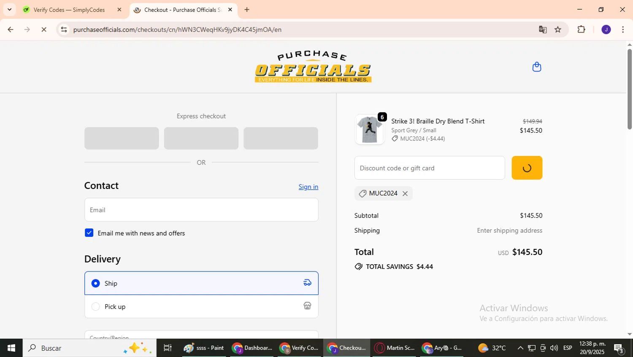Viewport: 633px width, 357px height.
Task: Click the store icon in Pick up row
Action: click(x=307, y=306)
